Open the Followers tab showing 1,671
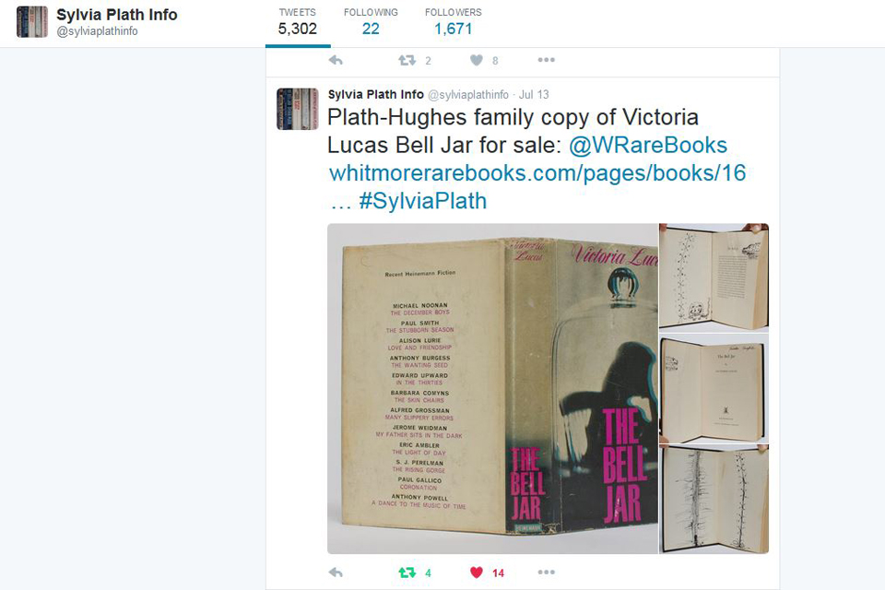Viewport: 885px width, 590px height. pyautogui.click(x=454, y=22)
